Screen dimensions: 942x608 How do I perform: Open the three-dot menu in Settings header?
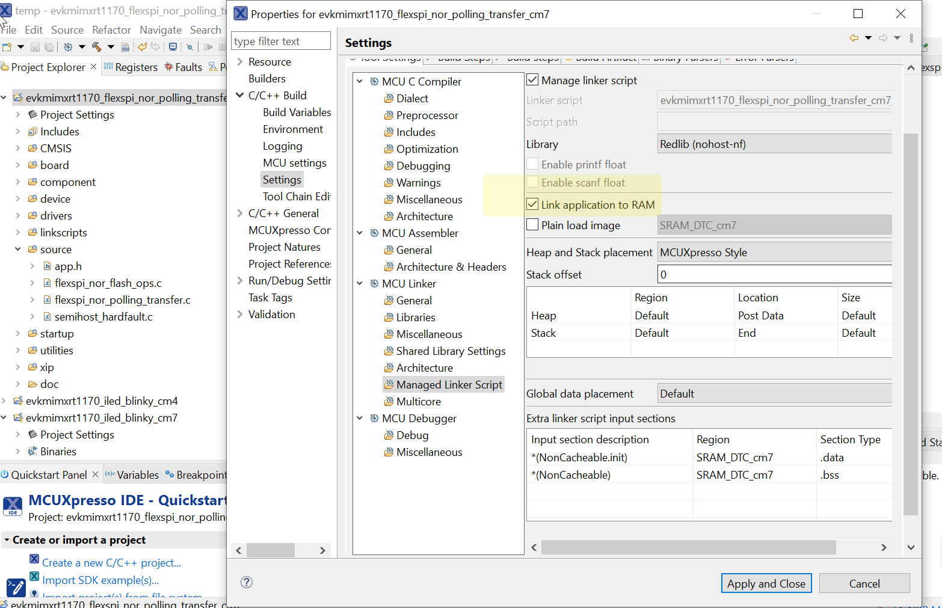coord(911,38)
